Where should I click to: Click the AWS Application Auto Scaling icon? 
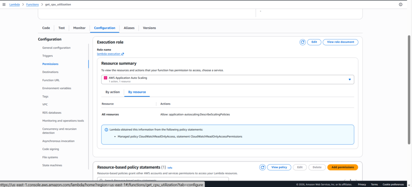tap(105, 78)
